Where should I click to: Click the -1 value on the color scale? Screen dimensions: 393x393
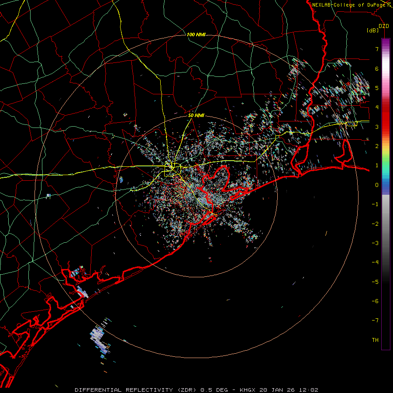375,204
